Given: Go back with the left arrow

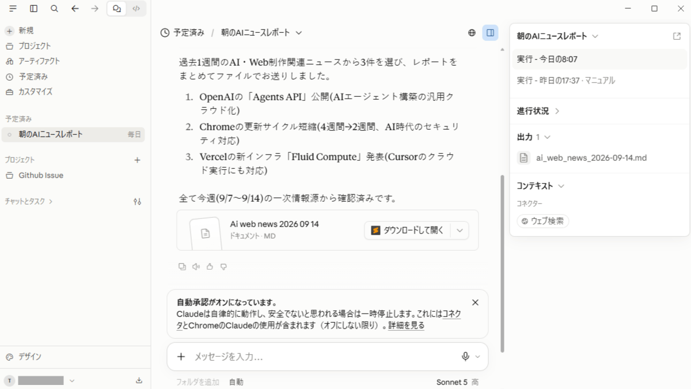Looking at the screenshot, I should pos(75,9).
